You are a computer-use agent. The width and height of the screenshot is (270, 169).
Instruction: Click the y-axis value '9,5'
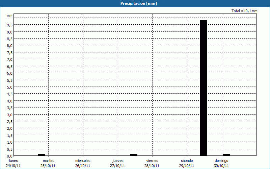coord(10,25)
